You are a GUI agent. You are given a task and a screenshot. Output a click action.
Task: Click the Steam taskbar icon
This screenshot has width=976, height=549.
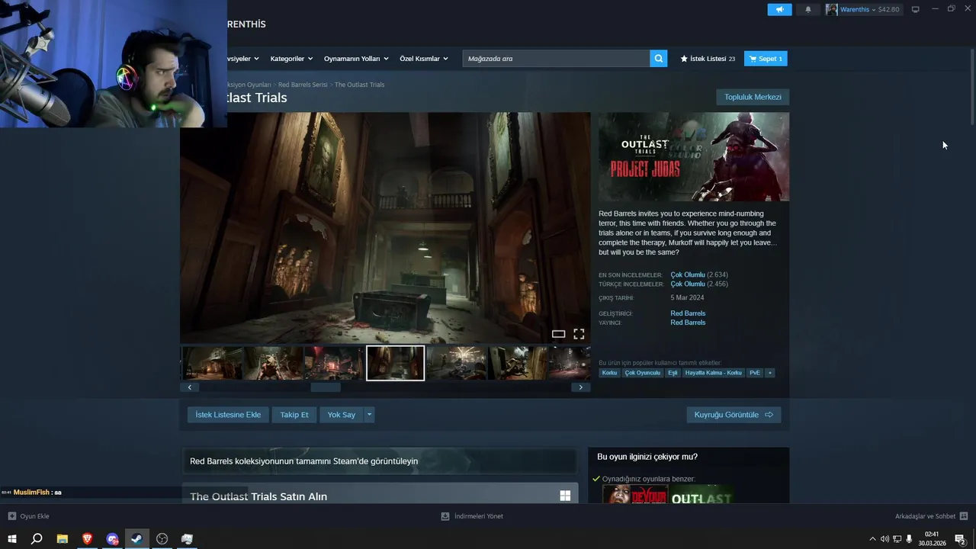[136, 539]
